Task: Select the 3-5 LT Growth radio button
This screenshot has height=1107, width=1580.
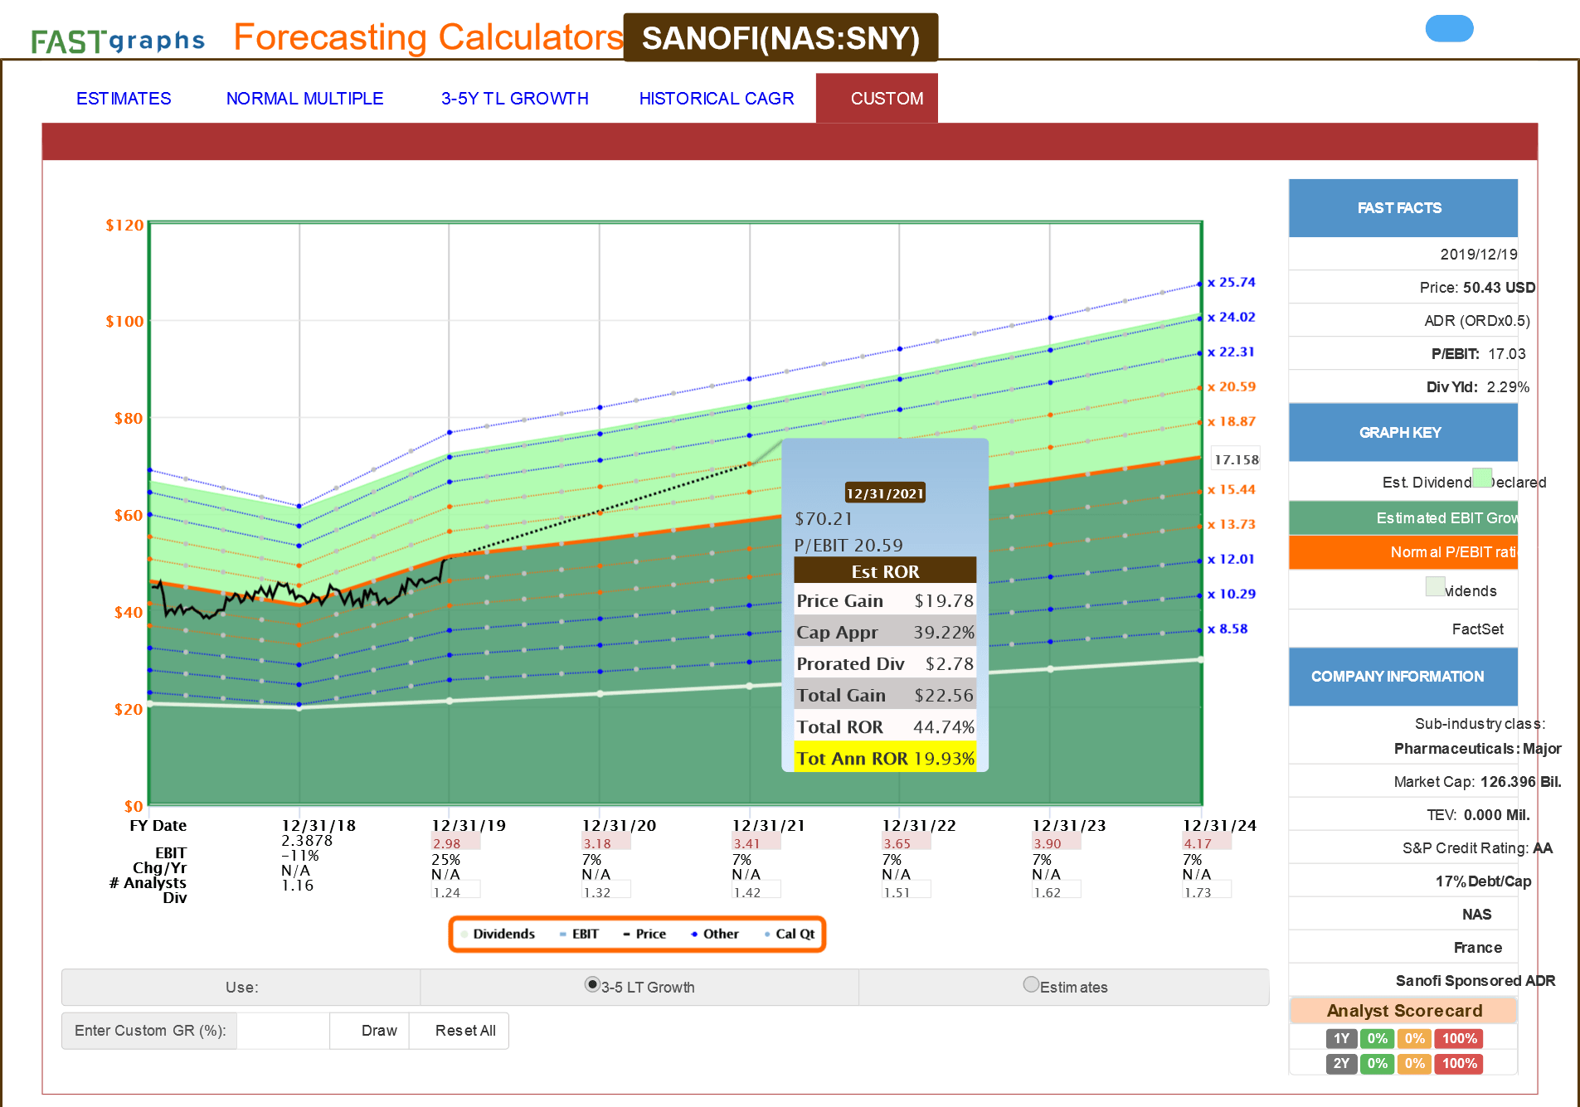Action: 592,984
